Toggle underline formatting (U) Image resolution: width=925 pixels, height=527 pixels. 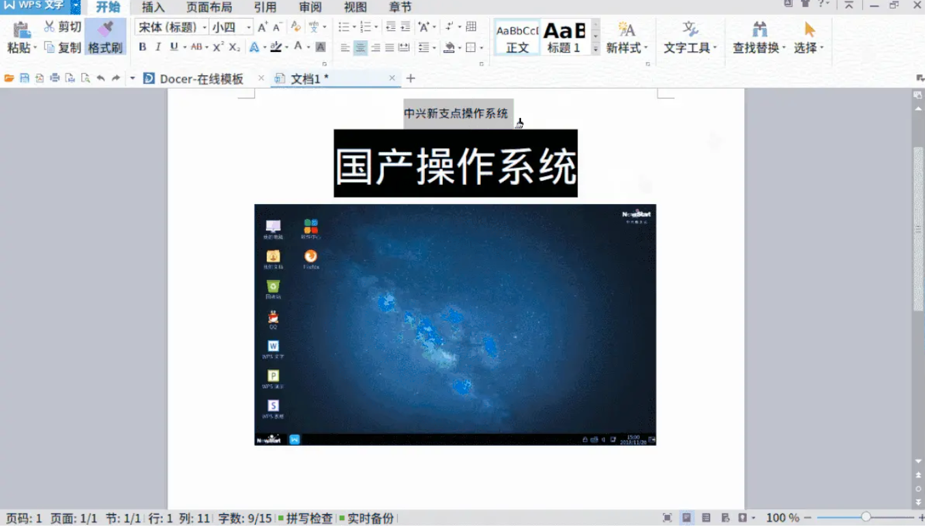(174, 47)
